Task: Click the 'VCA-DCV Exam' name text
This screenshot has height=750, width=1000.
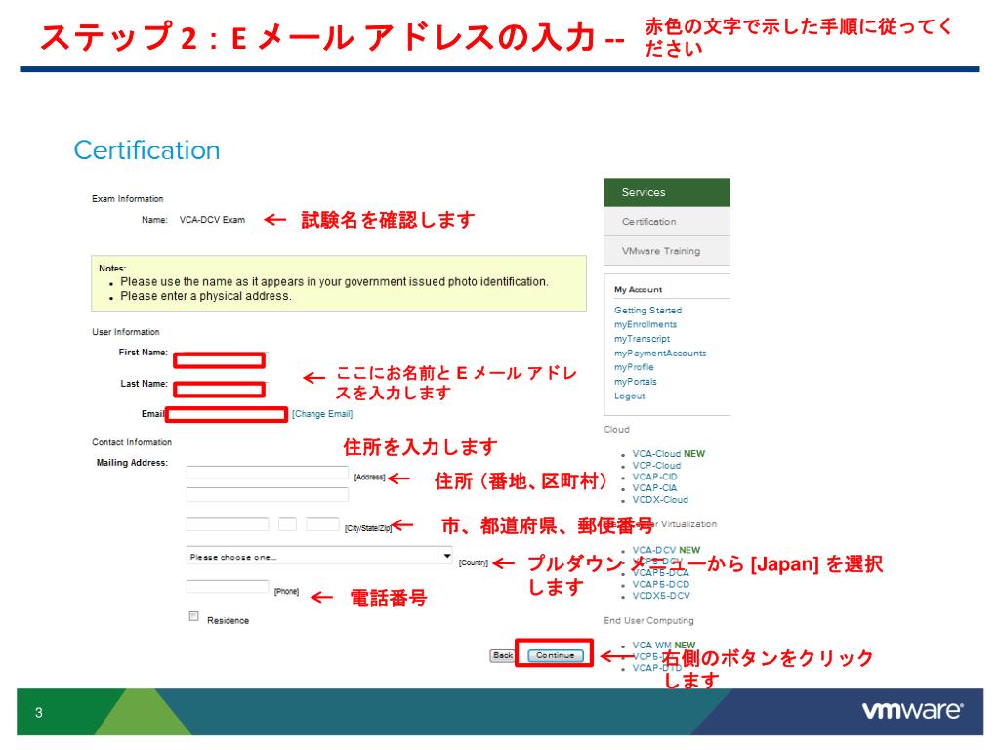Action: click(212, 220)
